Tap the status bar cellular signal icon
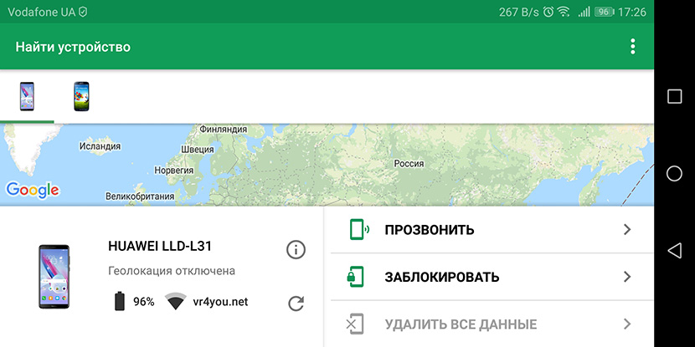Viewport: 695px width, 347px height. (x=584, y=12)
